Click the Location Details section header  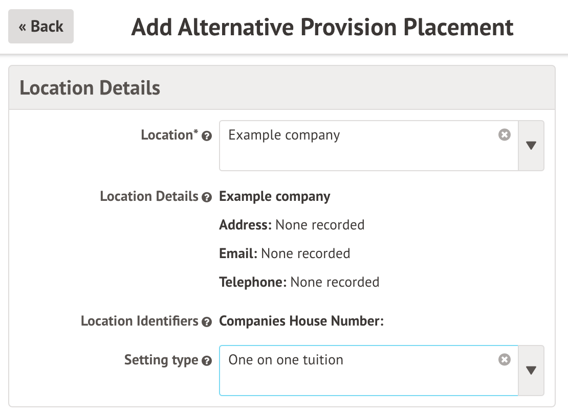pos(90,88)
